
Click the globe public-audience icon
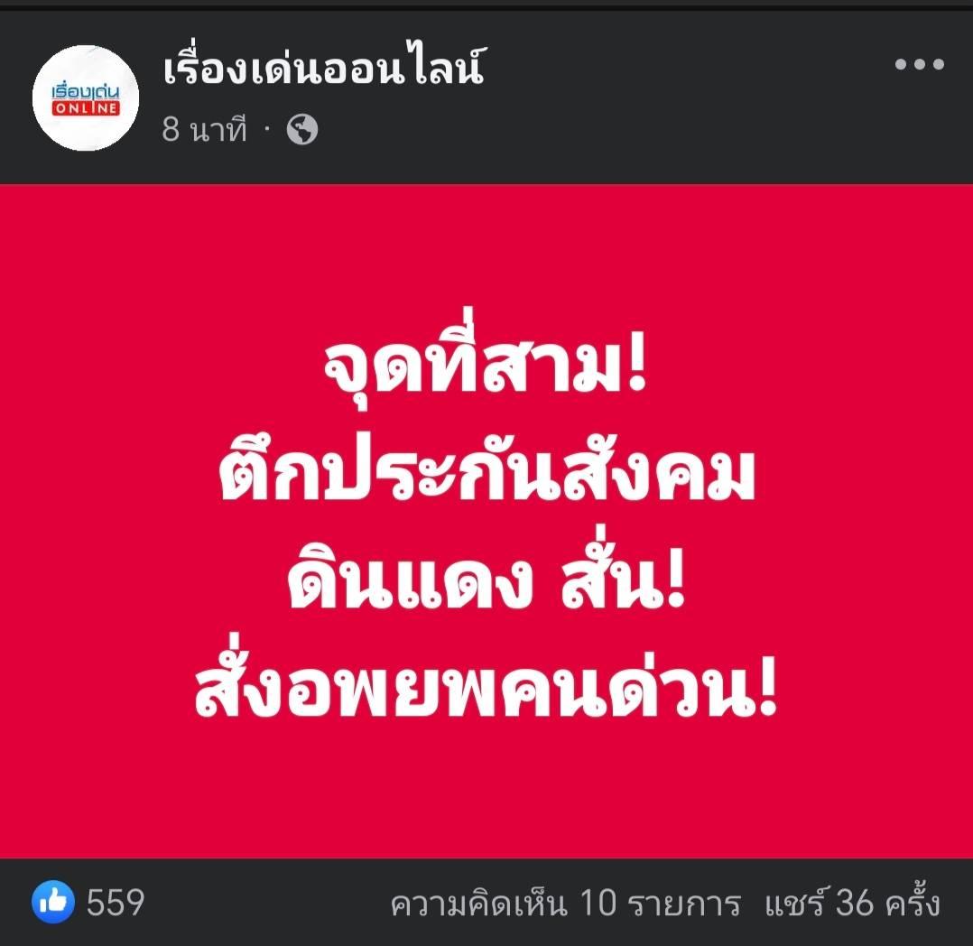302,130
